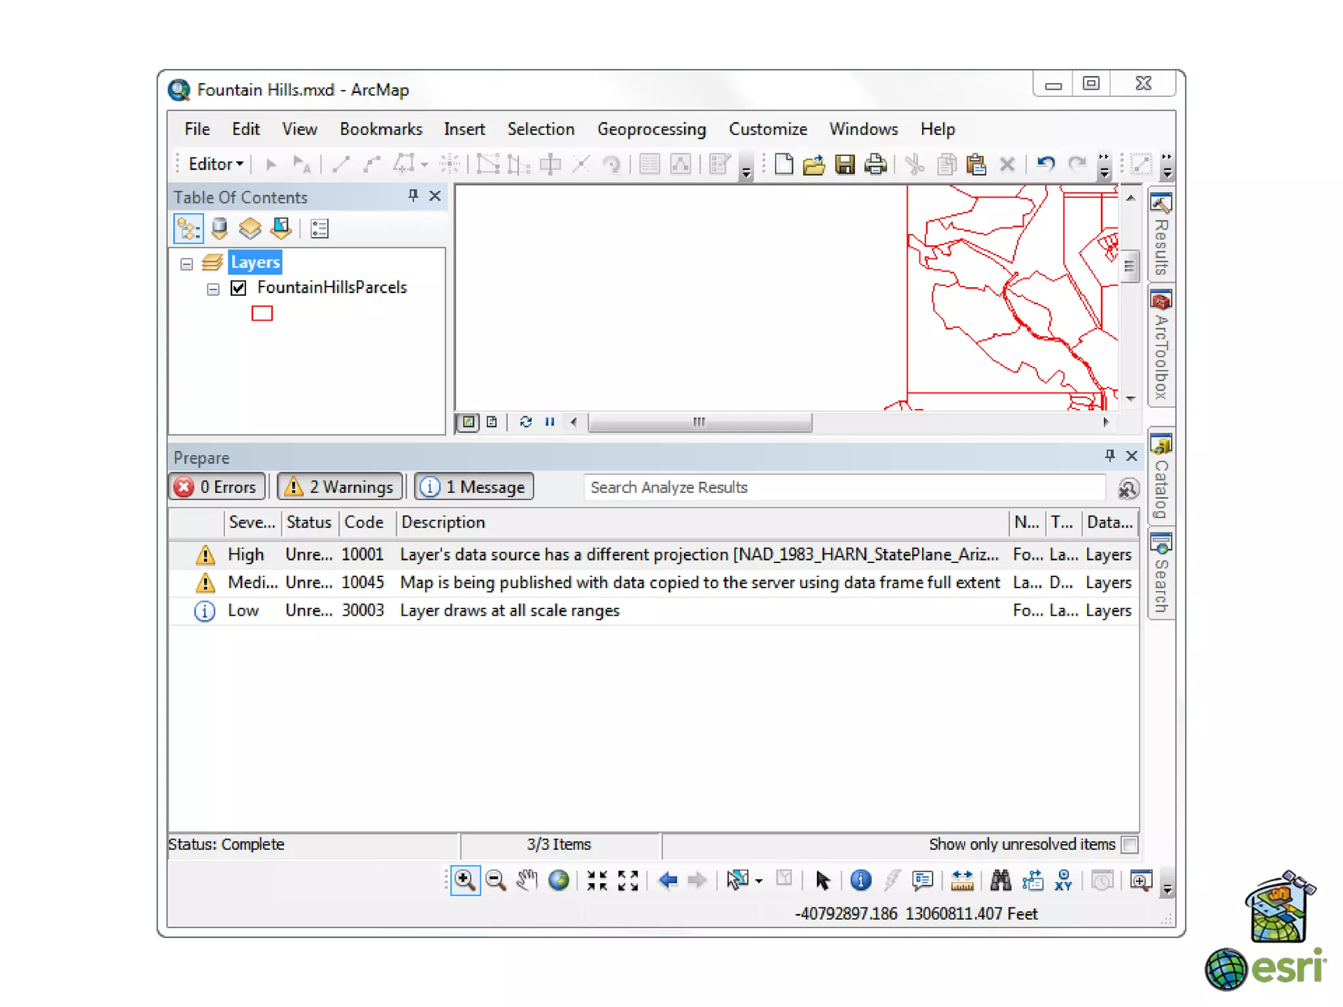Select the Zoom Out tool

pyautogui.click(x=496, y=880)
